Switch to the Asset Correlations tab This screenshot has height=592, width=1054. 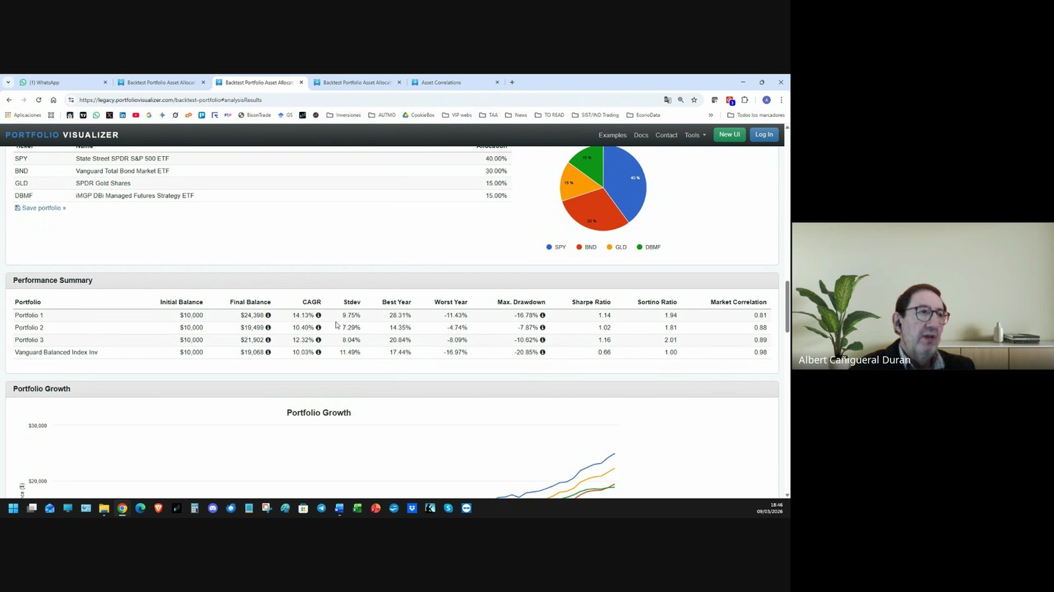[x=456, y=82]
